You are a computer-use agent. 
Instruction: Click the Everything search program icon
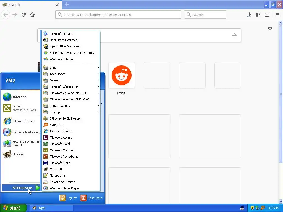click(46, 125)
